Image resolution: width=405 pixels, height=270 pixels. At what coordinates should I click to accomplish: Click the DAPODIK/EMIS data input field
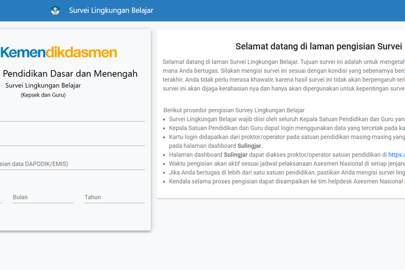coord(72,164)
